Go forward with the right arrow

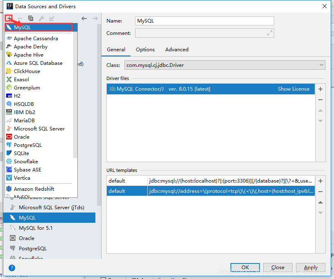pos(95,18)
